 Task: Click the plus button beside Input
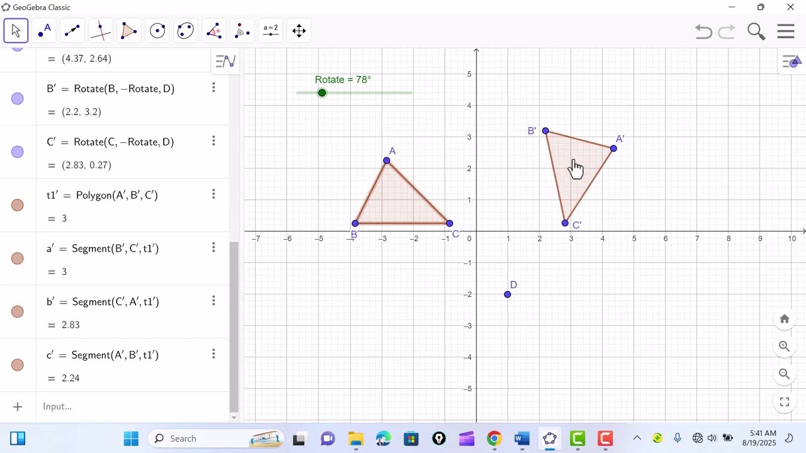[x=18, y=406]
